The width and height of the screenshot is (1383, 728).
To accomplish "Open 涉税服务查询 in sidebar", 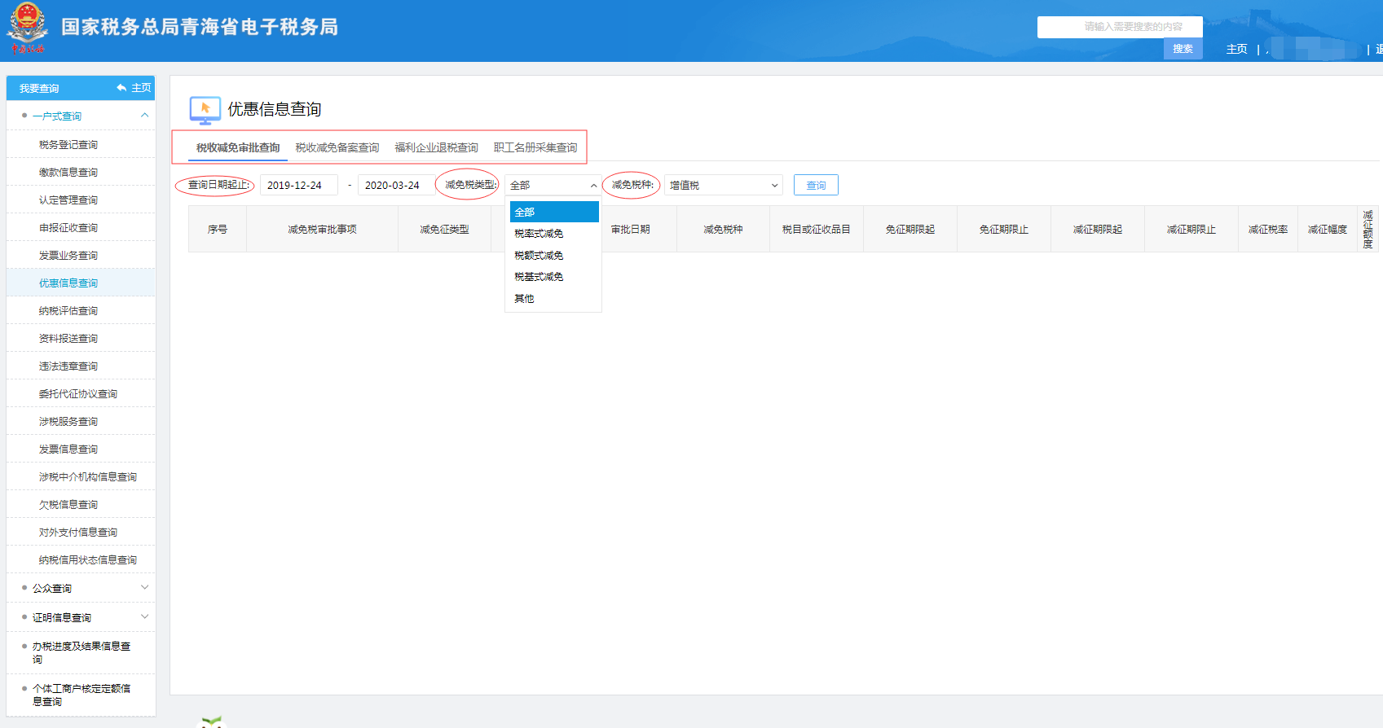I will pos(81,422).
